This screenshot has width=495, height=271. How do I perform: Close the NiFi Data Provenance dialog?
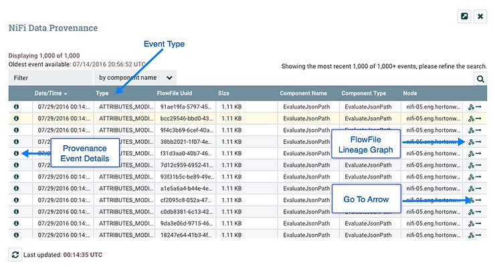click(x=480, y=17)
